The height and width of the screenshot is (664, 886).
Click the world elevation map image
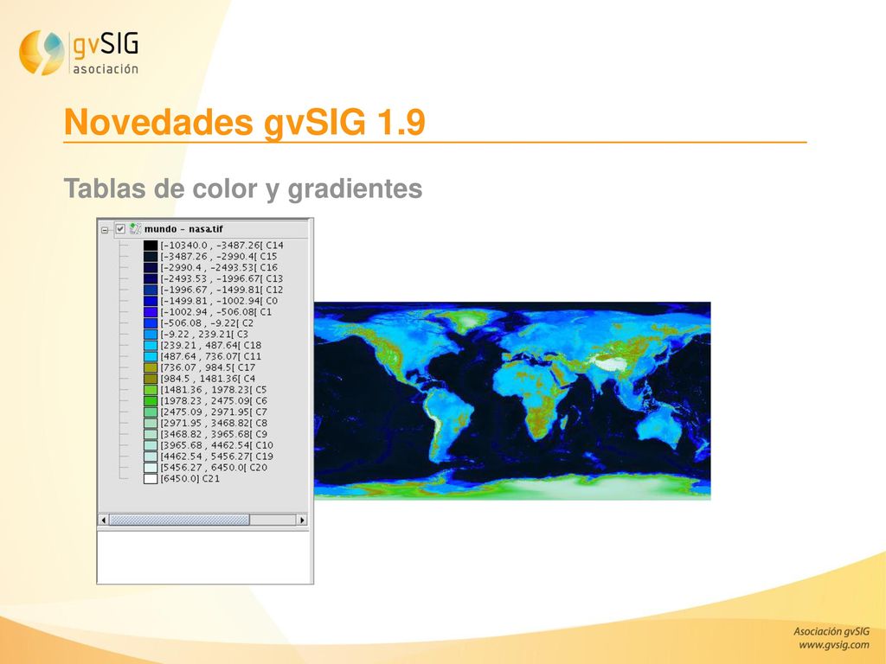point(512,401)
